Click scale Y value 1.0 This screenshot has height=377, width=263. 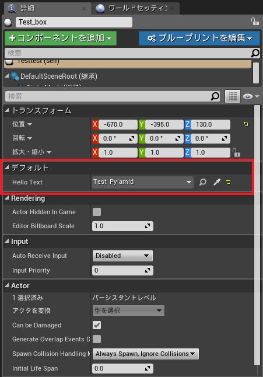coord(164,152)
